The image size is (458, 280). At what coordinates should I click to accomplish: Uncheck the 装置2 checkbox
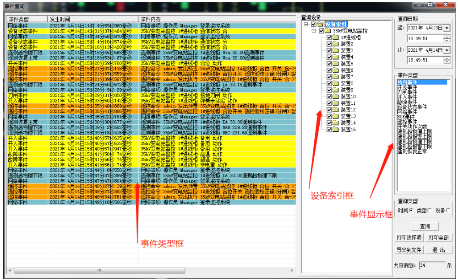[329, 44]
